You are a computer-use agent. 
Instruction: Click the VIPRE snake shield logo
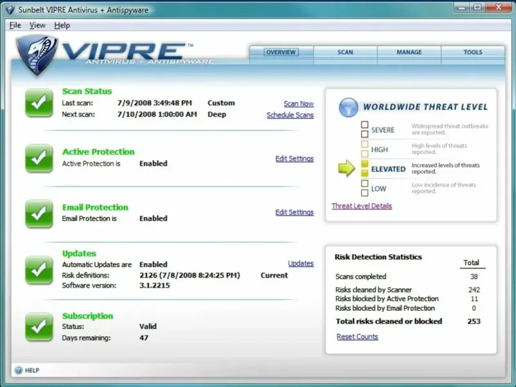tap(37, 55)
